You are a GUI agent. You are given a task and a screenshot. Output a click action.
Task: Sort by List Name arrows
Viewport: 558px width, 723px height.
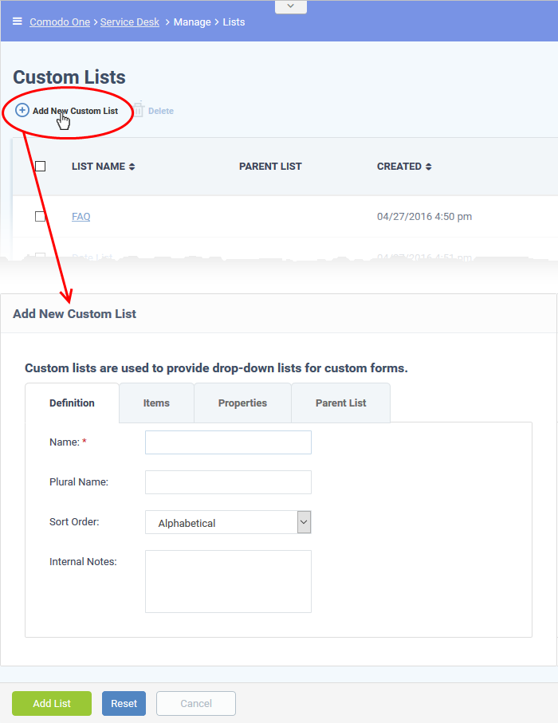pyautogui.click(x=132, y=167)
